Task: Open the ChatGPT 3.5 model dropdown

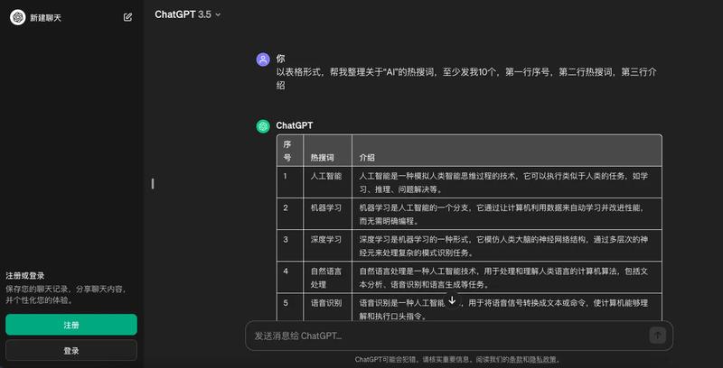Action: coord(188,14)
